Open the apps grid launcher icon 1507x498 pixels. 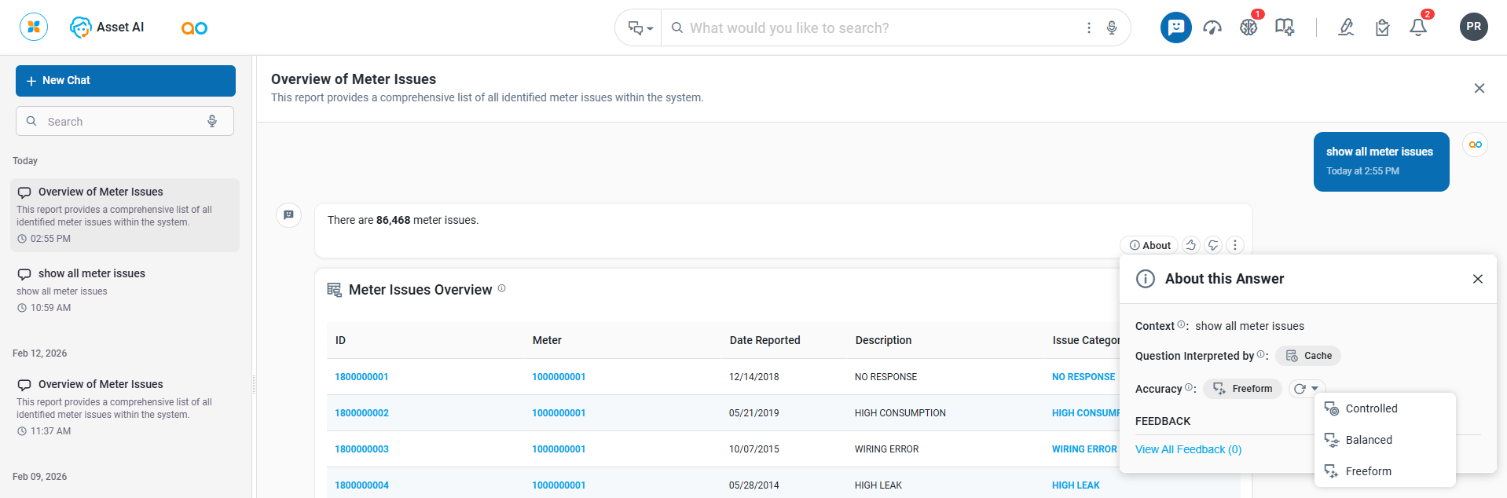pos(34,27)
